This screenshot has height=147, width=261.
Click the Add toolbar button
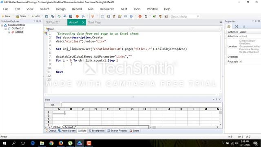tap(35, 16)
